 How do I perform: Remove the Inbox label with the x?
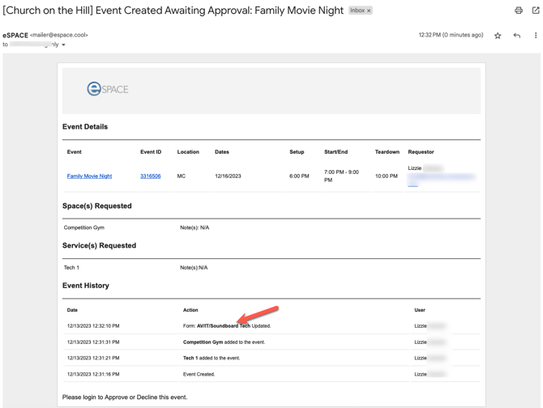tap(369, 11)
